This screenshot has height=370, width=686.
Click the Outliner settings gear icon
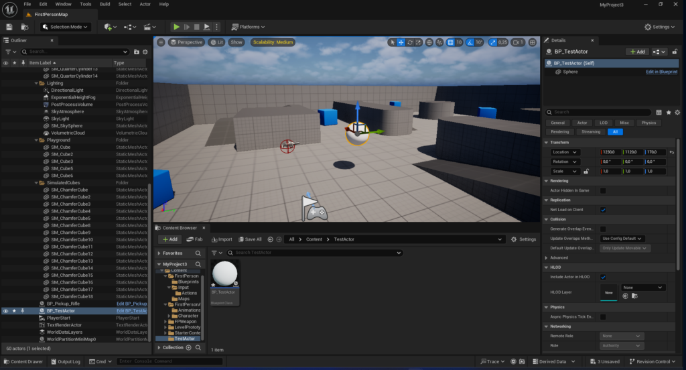[145, 52]
